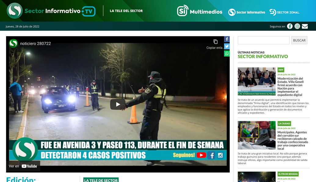Share the video via WhatsApp
316x182 pixels.
pyautogui.click(x=227, y=53)
